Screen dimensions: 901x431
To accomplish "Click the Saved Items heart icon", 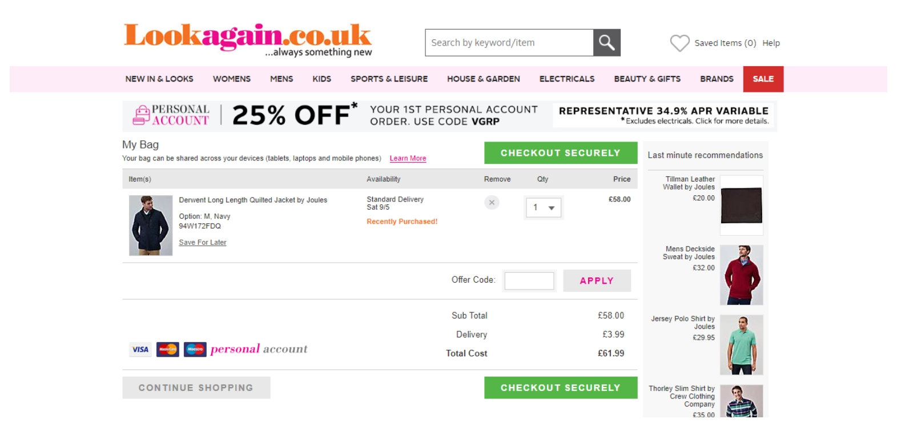I will pos(679,43).
